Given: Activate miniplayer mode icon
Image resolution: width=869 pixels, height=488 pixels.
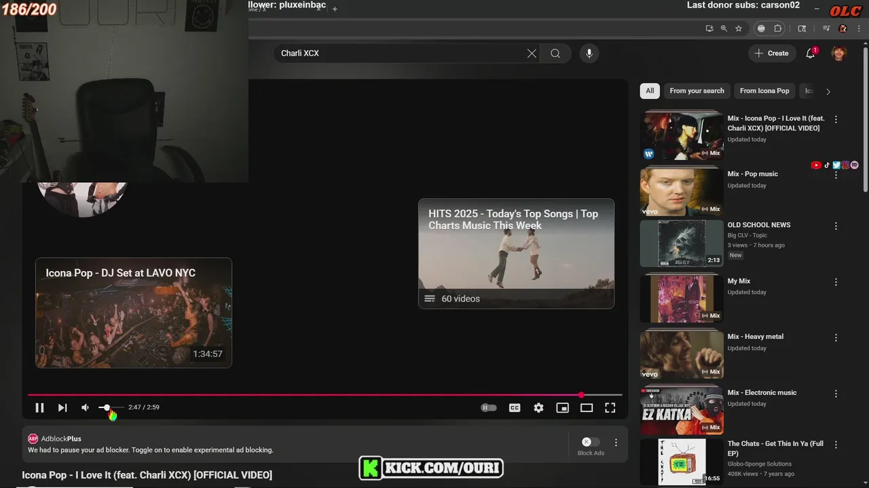Looking at the screenshot, I should (562, 407).
